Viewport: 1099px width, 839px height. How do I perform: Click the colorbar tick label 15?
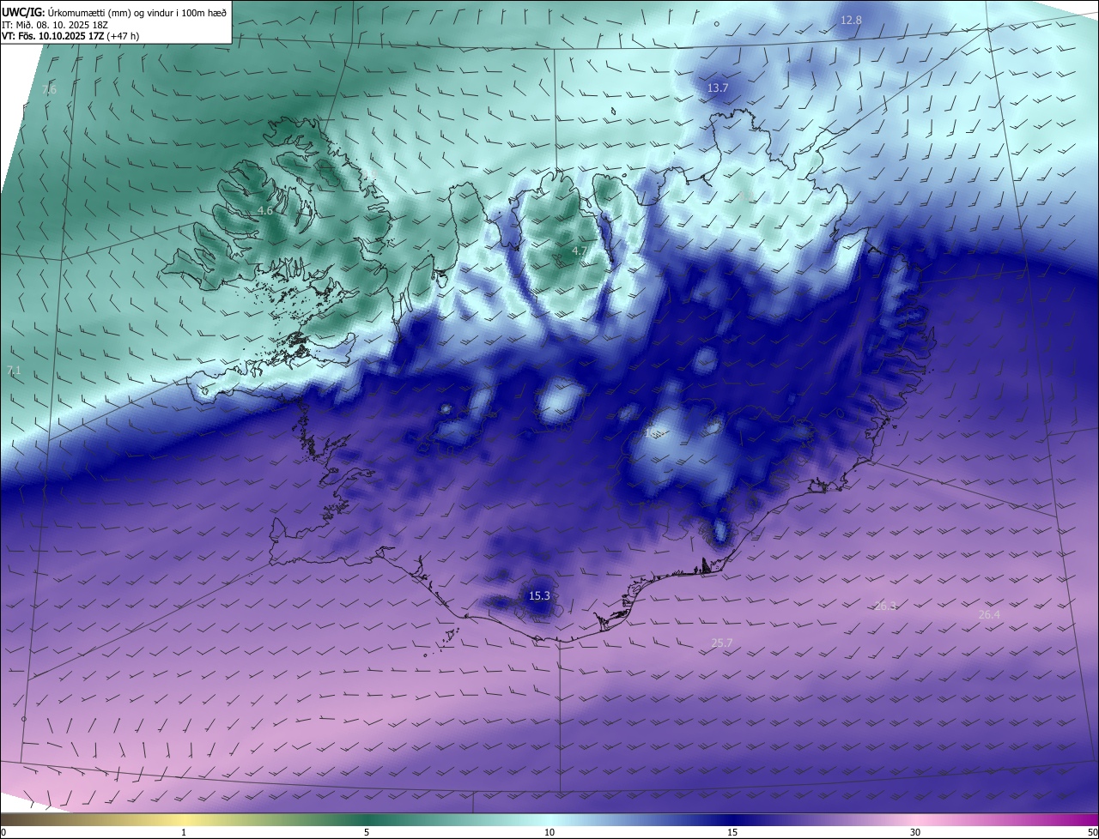(x=732, y=832)
